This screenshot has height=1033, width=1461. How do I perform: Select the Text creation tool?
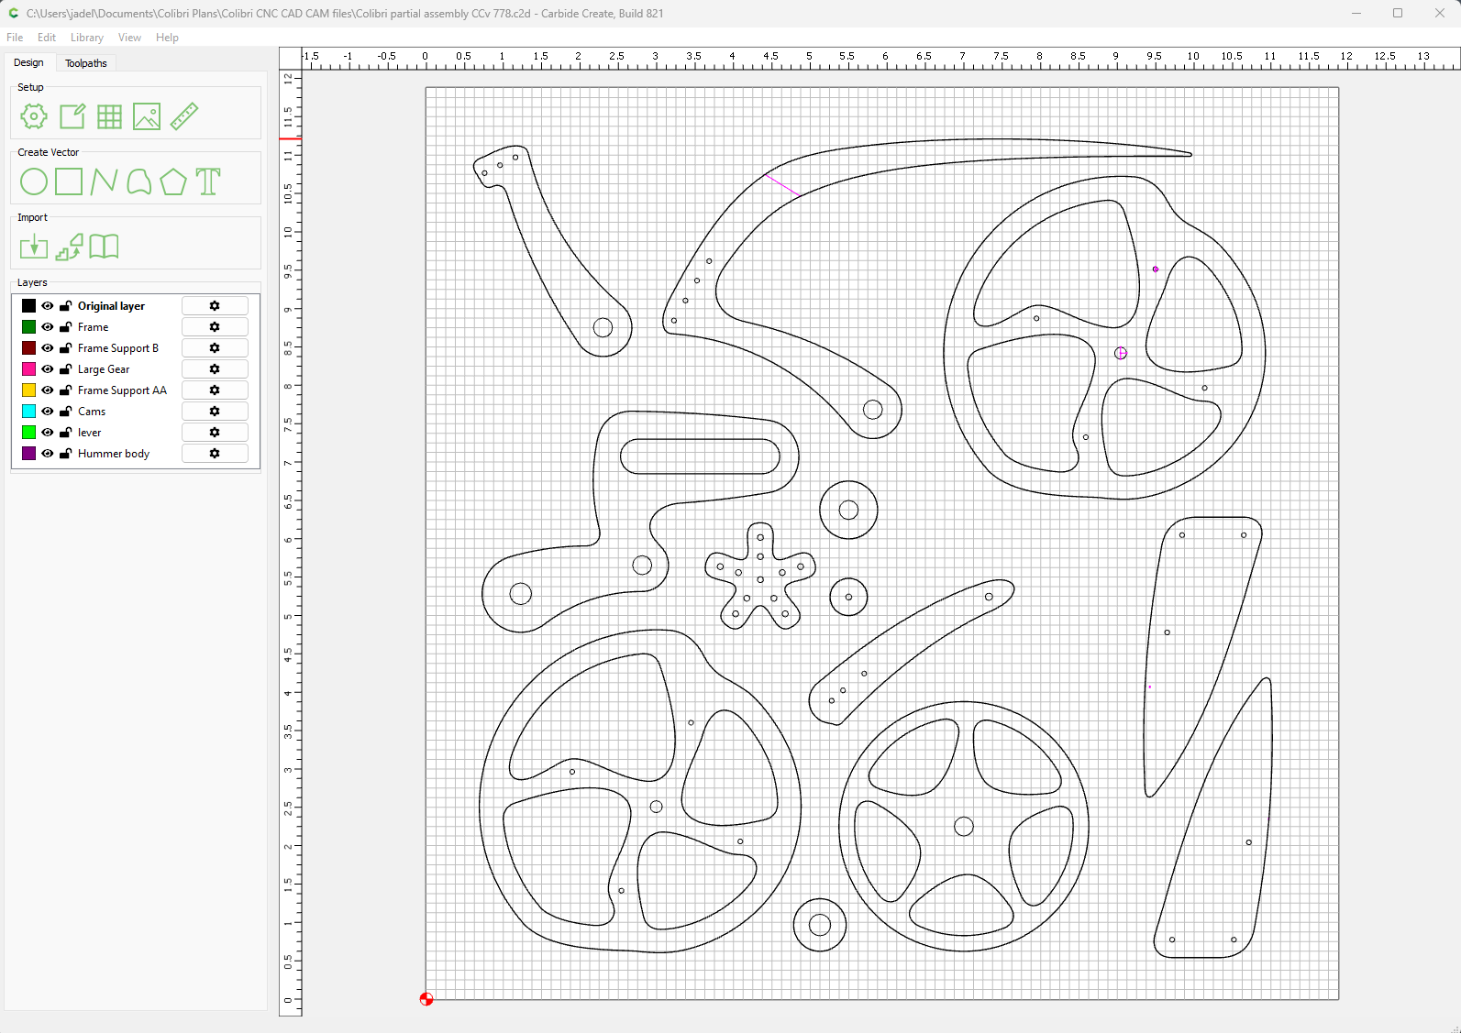pos(208,181)
